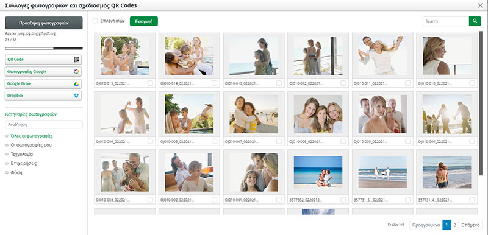Select thumbnail Oj010-004 family walking sunset
This screenshot has height=235, width=488.
point(447,114)
